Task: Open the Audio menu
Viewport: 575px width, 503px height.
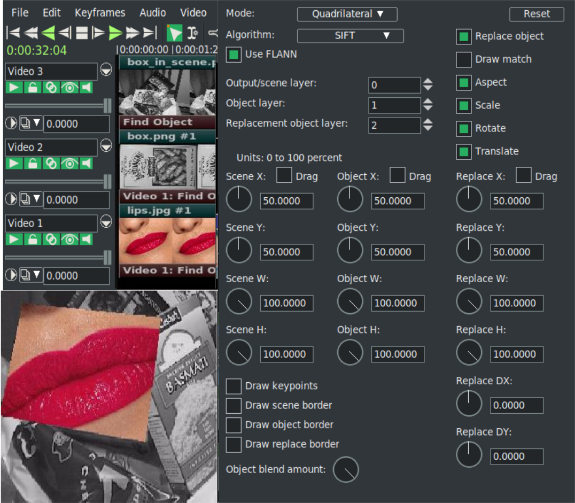Action: point(152,12)
